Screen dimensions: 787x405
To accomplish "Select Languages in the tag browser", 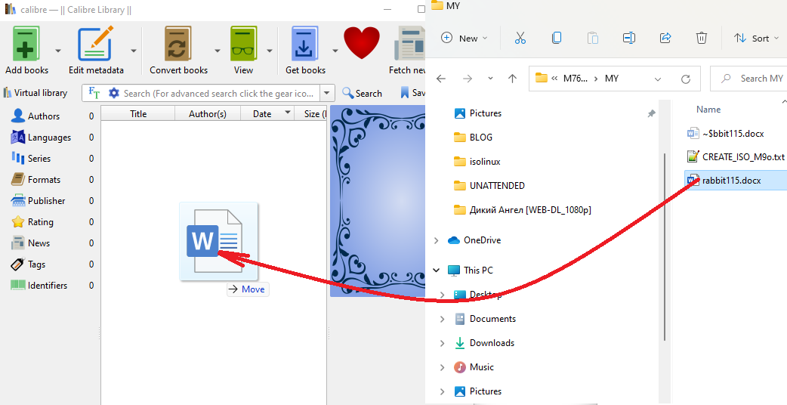I will point(49,137).
